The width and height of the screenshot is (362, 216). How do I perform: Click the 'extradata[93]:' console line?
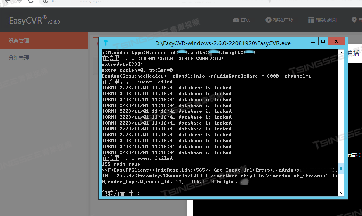point(122,64)
